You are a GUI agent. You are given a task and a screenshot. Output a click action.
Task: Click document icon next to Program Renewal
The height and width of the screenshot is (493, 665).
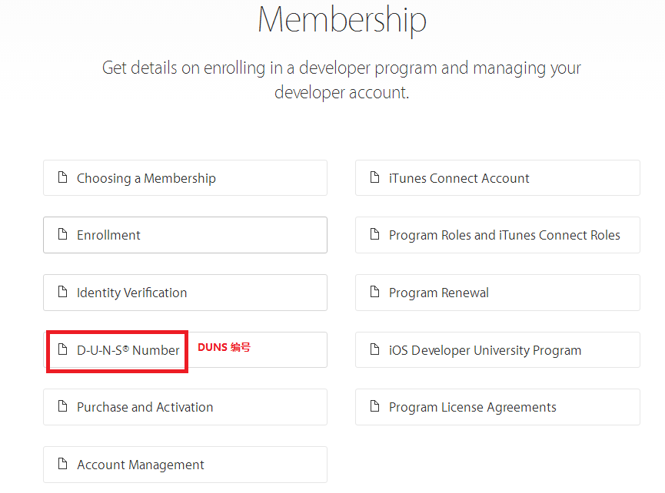click(375, 293)
